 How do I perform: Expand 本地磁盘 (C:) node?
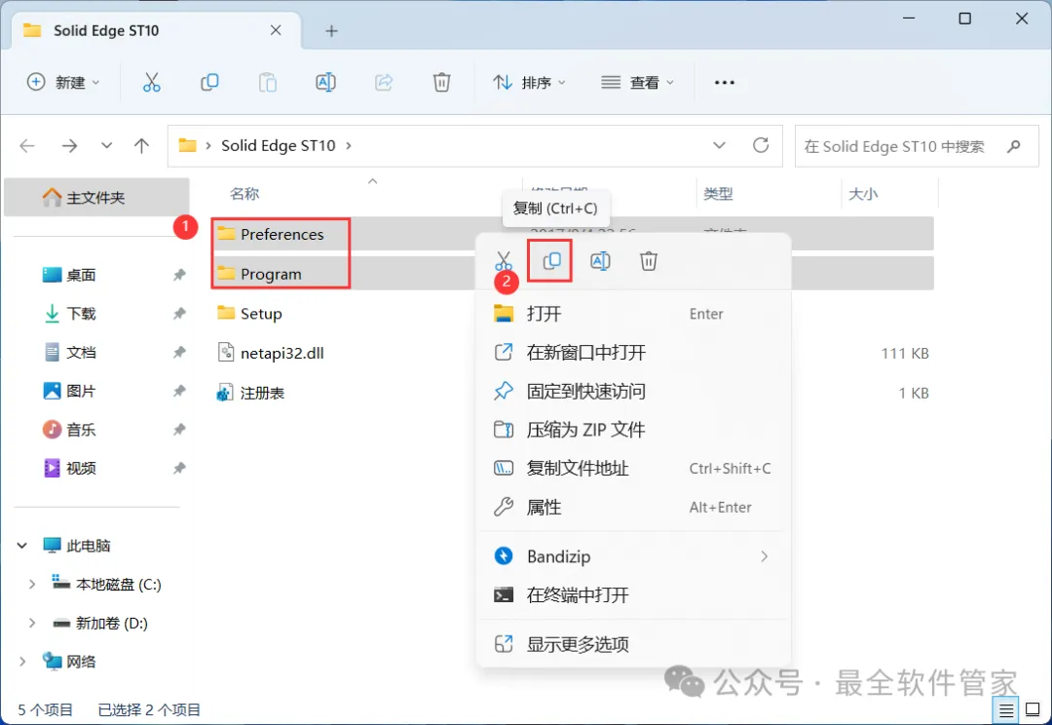click(x=31, y=584)
